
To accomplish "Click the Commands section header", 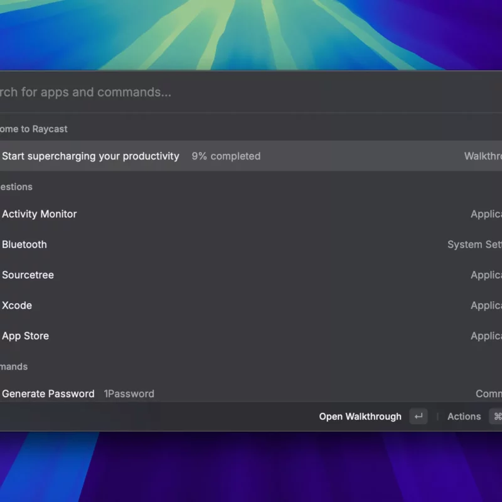I will pos(14,366).
